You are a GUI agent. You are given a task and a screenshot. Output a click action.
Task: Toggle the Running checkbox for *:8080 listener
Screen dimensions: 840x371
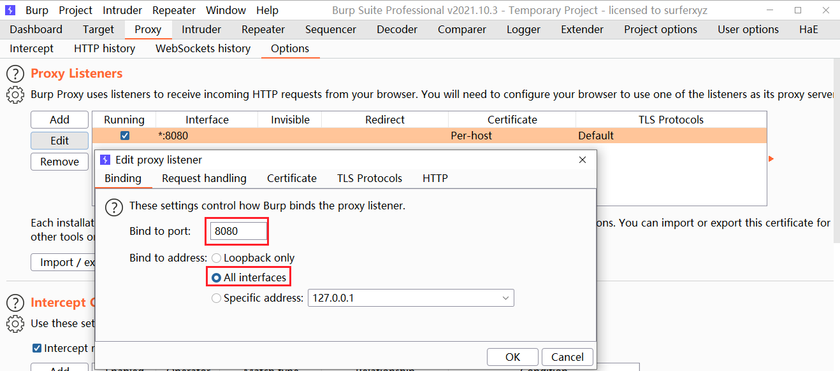coord(125,136)
